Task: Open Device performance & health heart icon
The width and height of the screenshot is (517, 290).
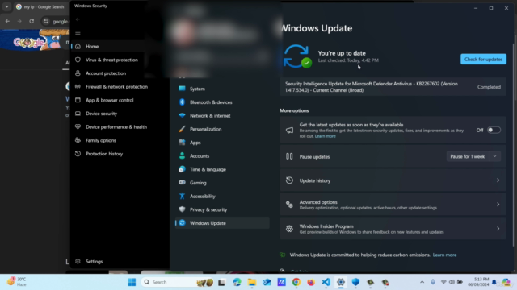Action: click(x=78, y=127)
